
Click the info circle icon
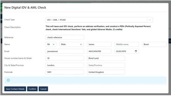point(8,80)
